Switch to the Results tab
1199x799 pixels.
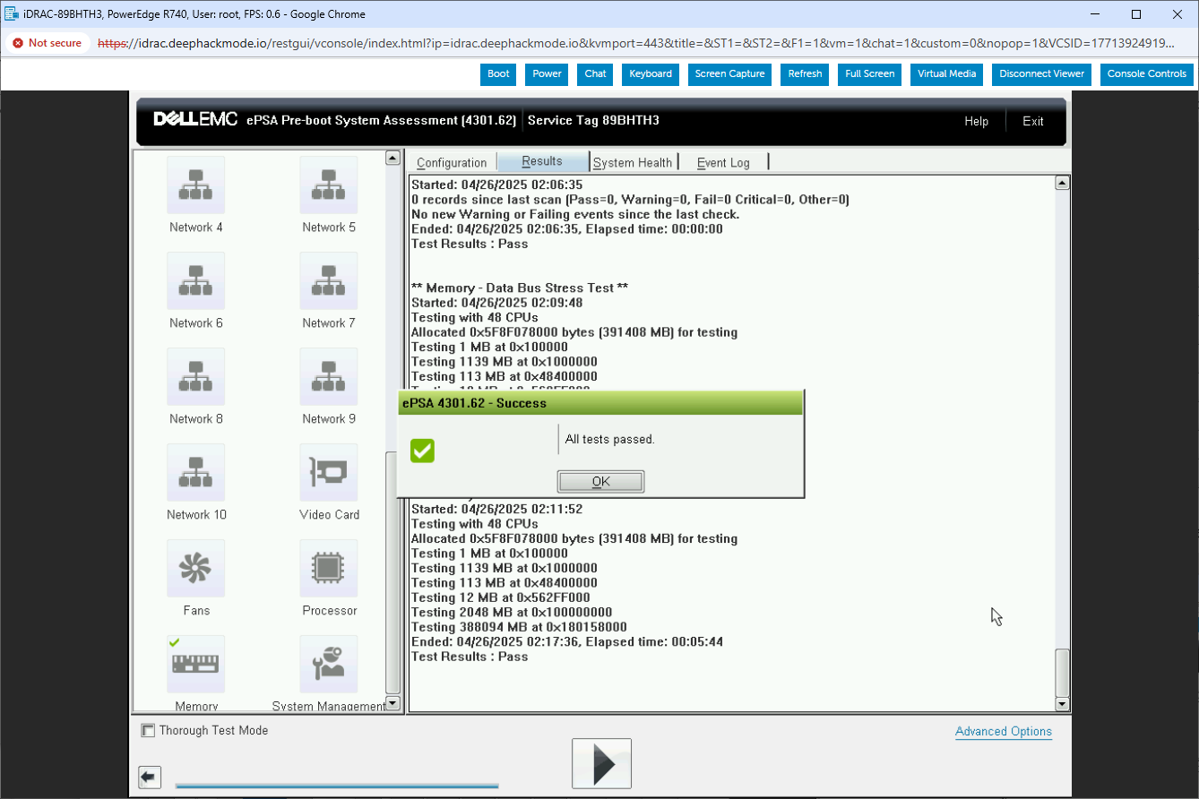(x=542, y=161)
